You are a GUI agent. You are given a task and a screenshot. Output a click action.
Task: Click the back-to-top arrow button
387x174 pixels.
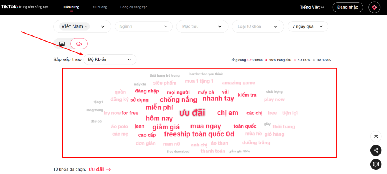coord(375,137)
